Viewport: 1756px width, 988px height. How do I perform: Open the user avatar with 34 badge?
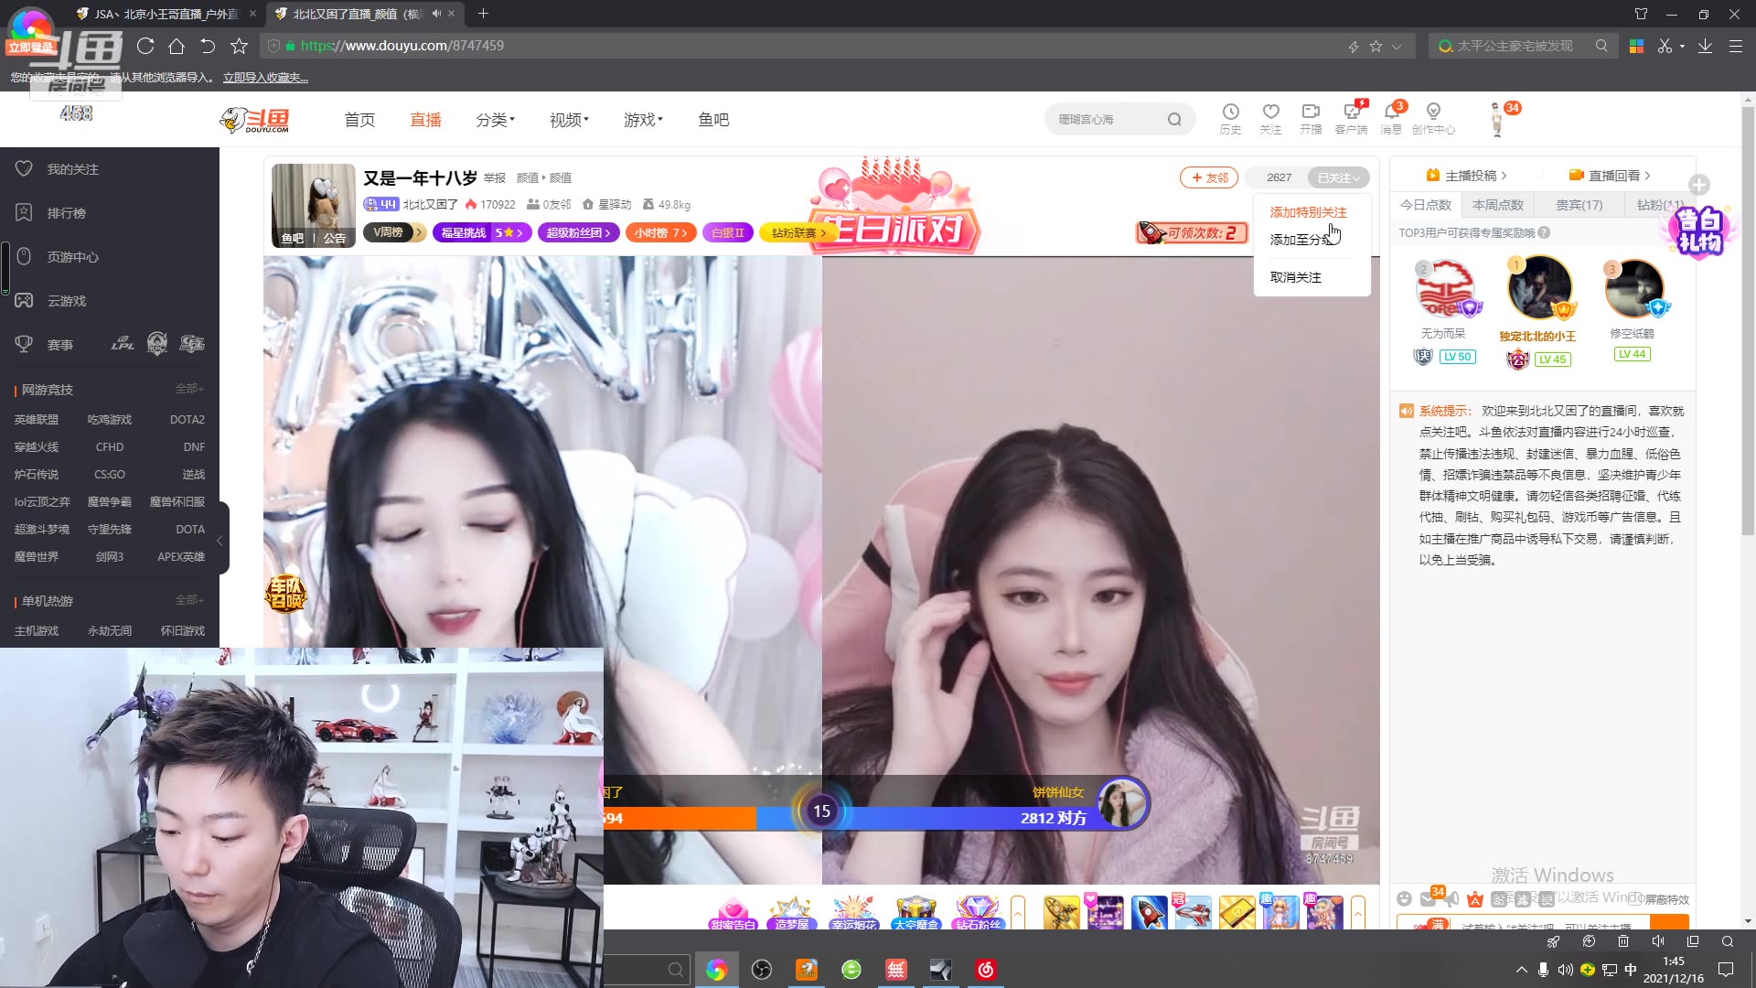pos(1497,120)
